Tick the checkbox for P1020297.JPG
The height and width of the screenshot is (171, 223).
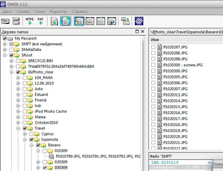click(153, 47)
